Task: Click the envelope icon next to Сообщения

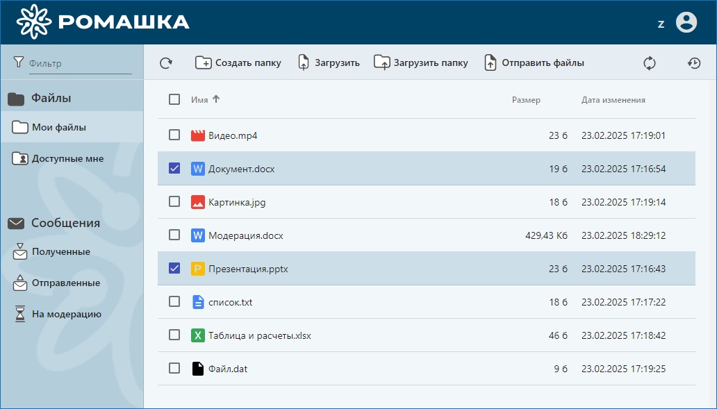Action: (x=16, y=224)
